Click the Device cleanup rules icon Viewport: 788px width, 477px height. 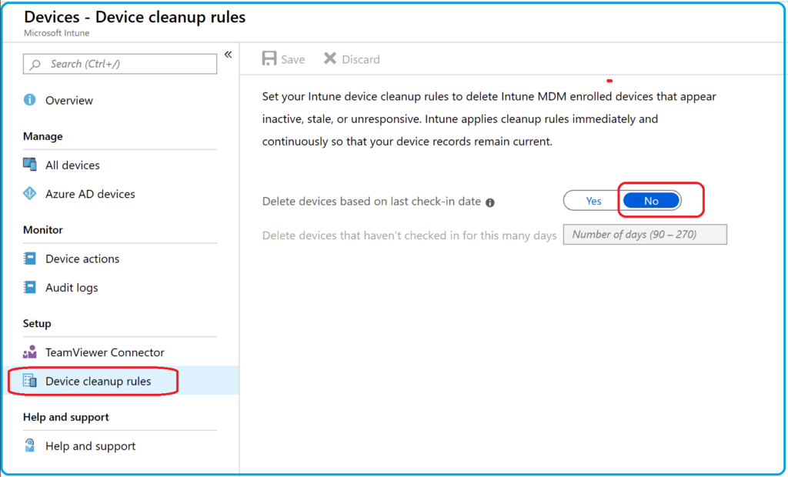pos(29,380)
